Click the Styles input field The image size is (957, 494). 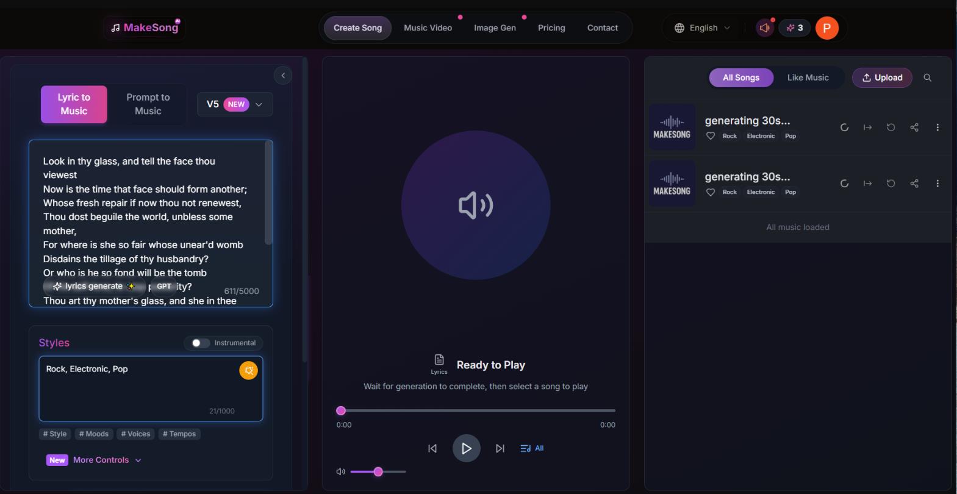click(x=151, y=388)
